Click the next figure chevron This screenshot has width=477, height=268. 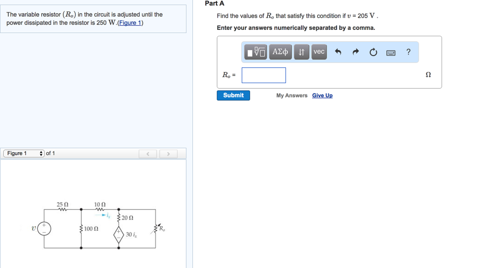tap(168, 153)
